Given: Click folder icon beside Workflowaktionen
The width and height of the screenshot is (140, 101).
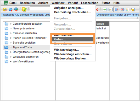Looking at the screenshot, I should 7,62.
